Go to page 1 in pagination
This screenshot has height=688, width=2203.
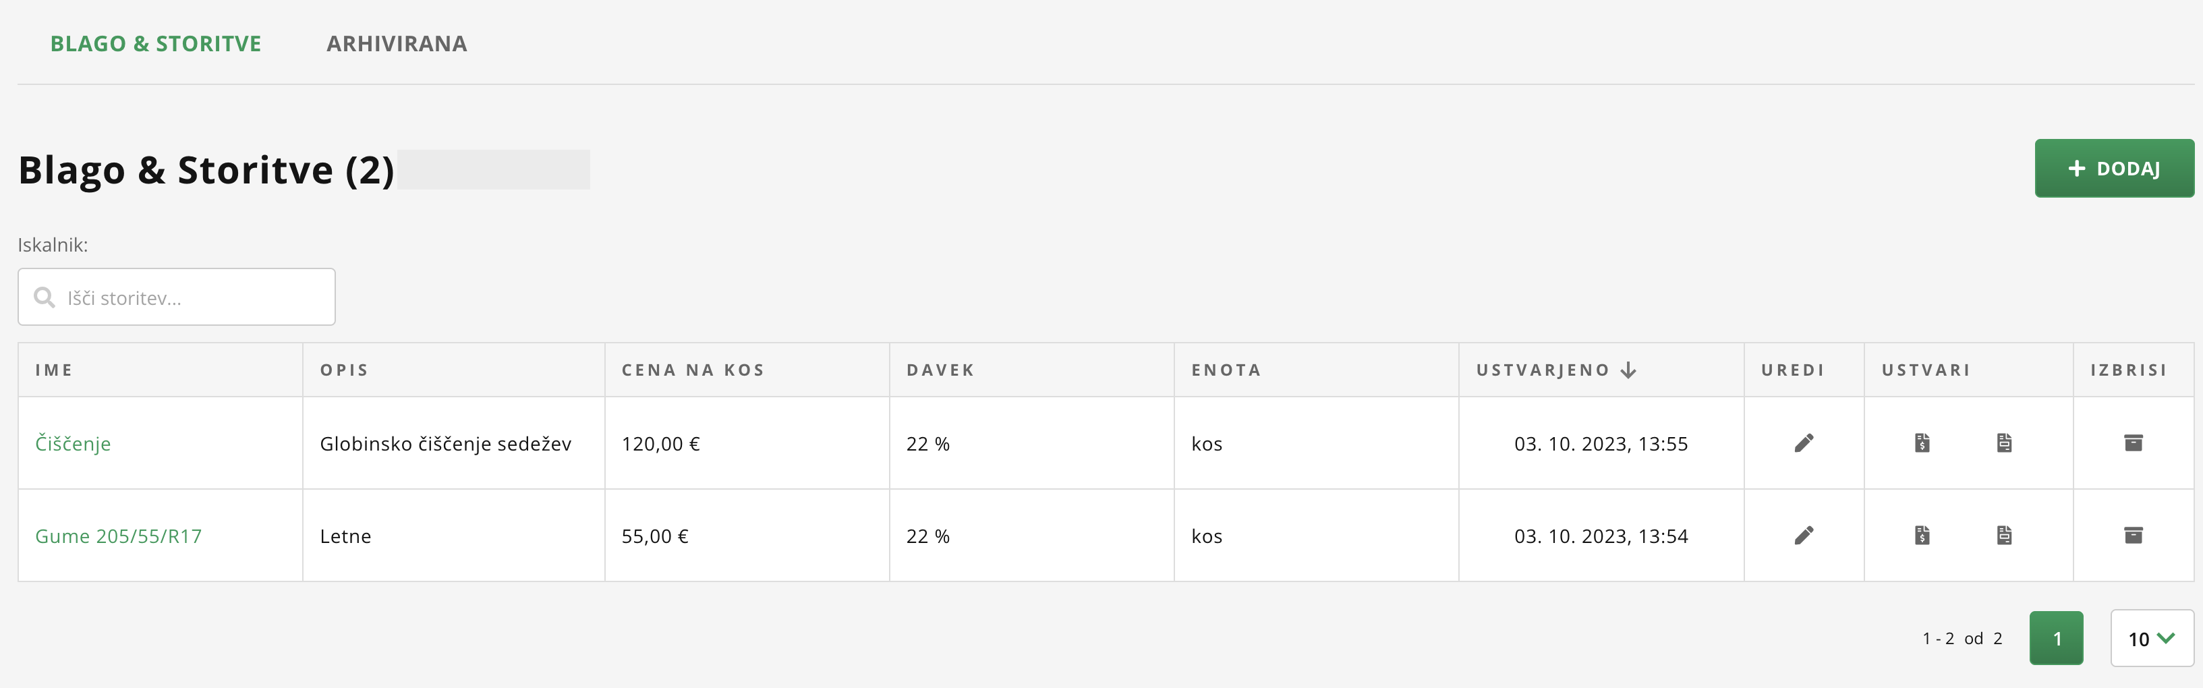pyautogui.click(x=2056, y=639)
